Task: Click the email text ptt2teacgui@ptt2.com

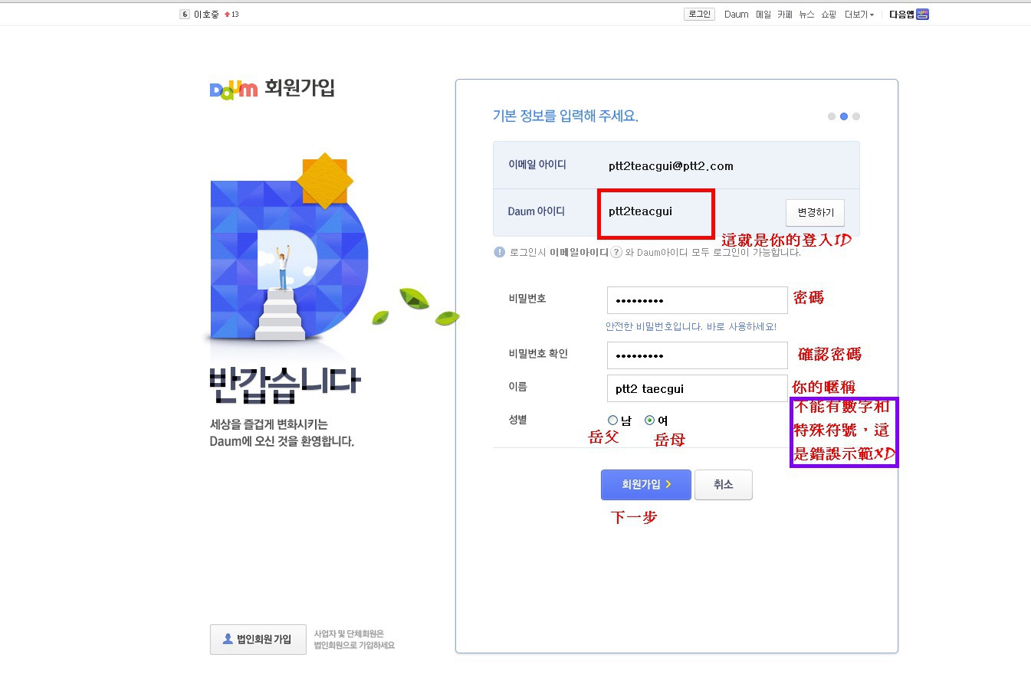Action: (671, 165)
